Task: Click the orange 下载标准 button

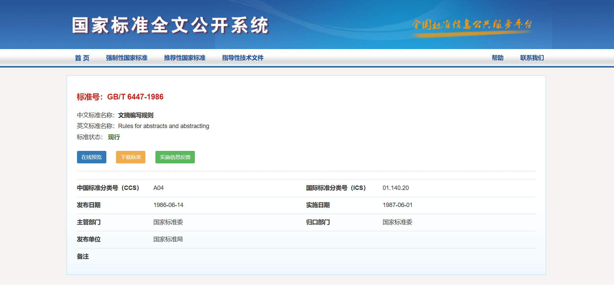Action: coord(131,157)
